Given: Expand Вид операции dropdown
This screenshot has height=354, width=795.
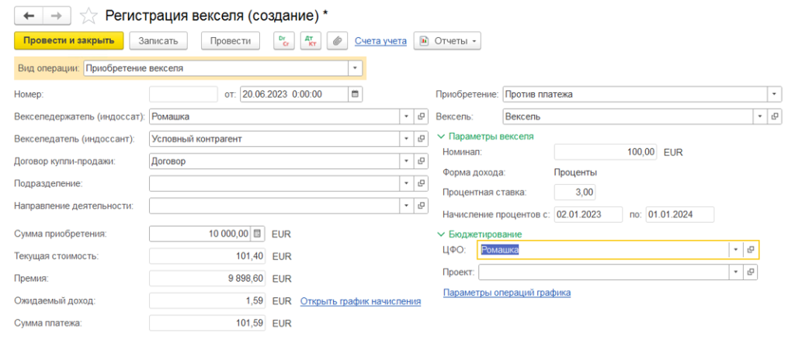Looking at the screenshot, I should pos(355,68).
